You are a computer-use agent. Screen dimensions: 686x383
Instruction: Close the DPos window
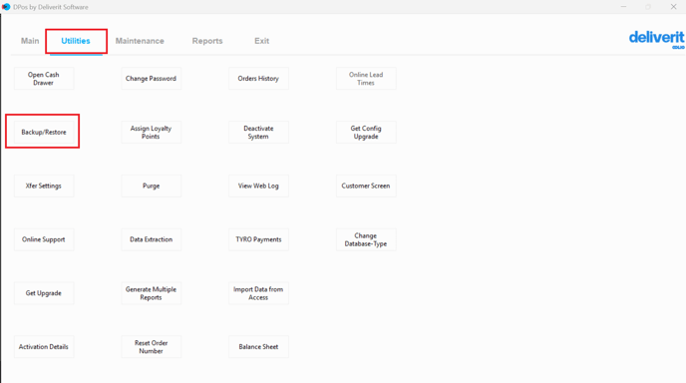(x=673, y=7)
